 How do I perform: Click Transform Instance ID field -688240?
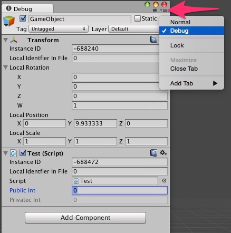[115, 48]
